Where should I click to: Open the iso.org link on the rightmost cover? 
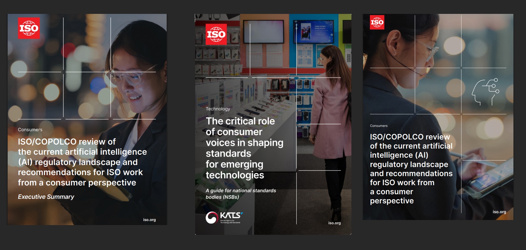499,212
